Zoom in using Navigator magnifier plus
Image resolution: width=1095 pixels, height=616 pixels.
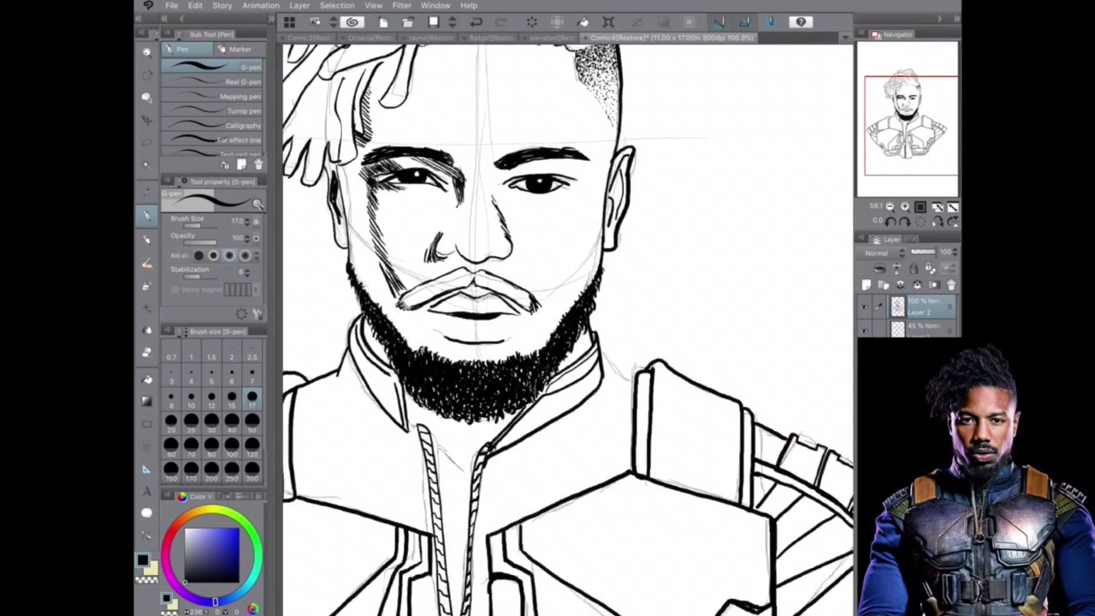(x=904, y=206)
